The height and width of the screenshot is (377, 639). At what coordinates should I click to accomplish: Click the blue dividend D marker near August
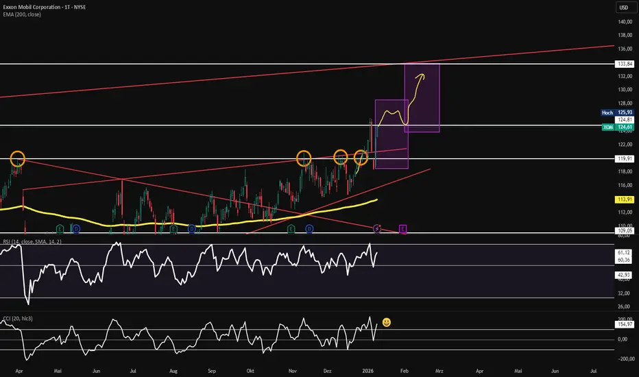(x=192, y=229)
